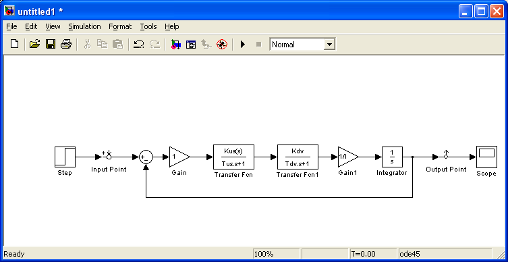Select the Scope block

pyautogui.click(x=486, y=157)
